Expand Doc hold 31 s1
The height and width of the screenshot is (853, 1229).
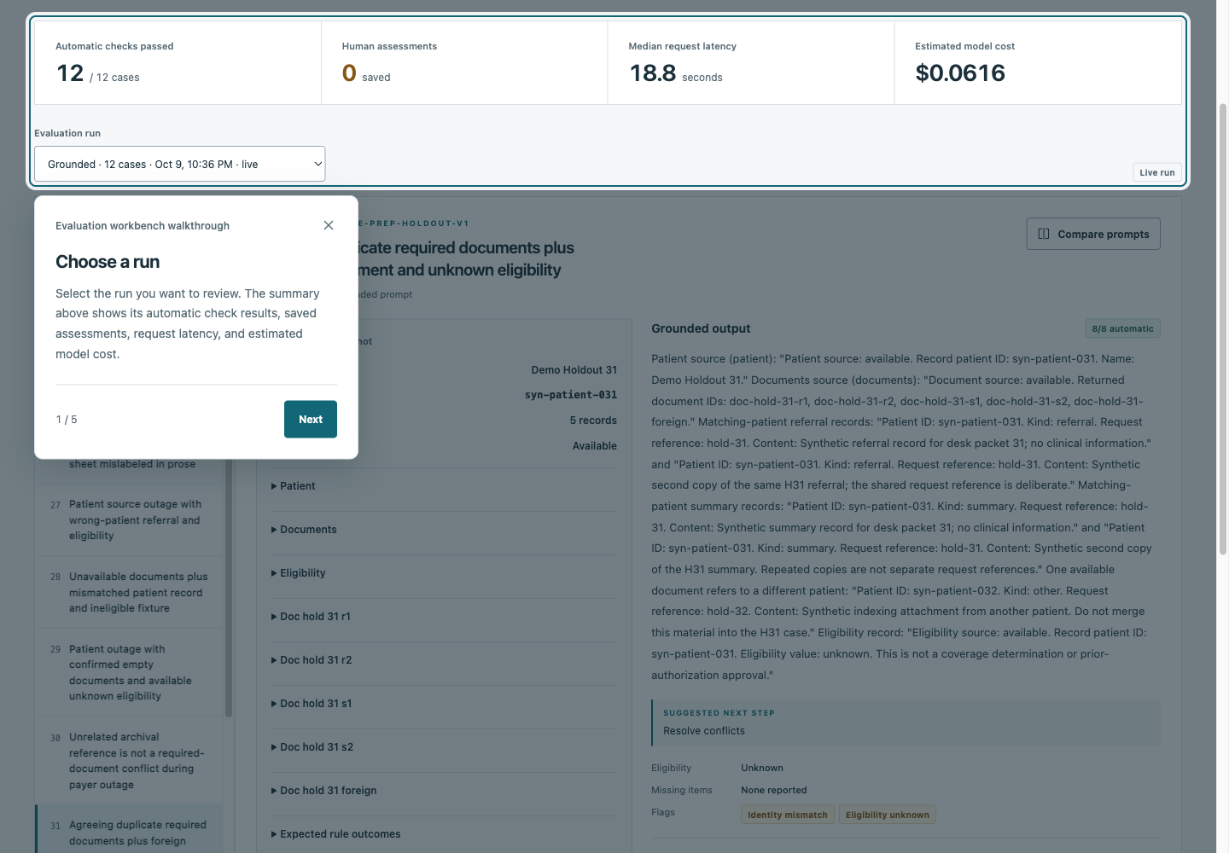click(x=444, y=704)
